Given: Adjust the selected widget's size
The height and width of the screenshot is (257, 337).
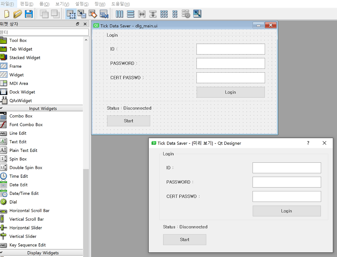Looking at the screenshot, I should (x=197, y=14).
